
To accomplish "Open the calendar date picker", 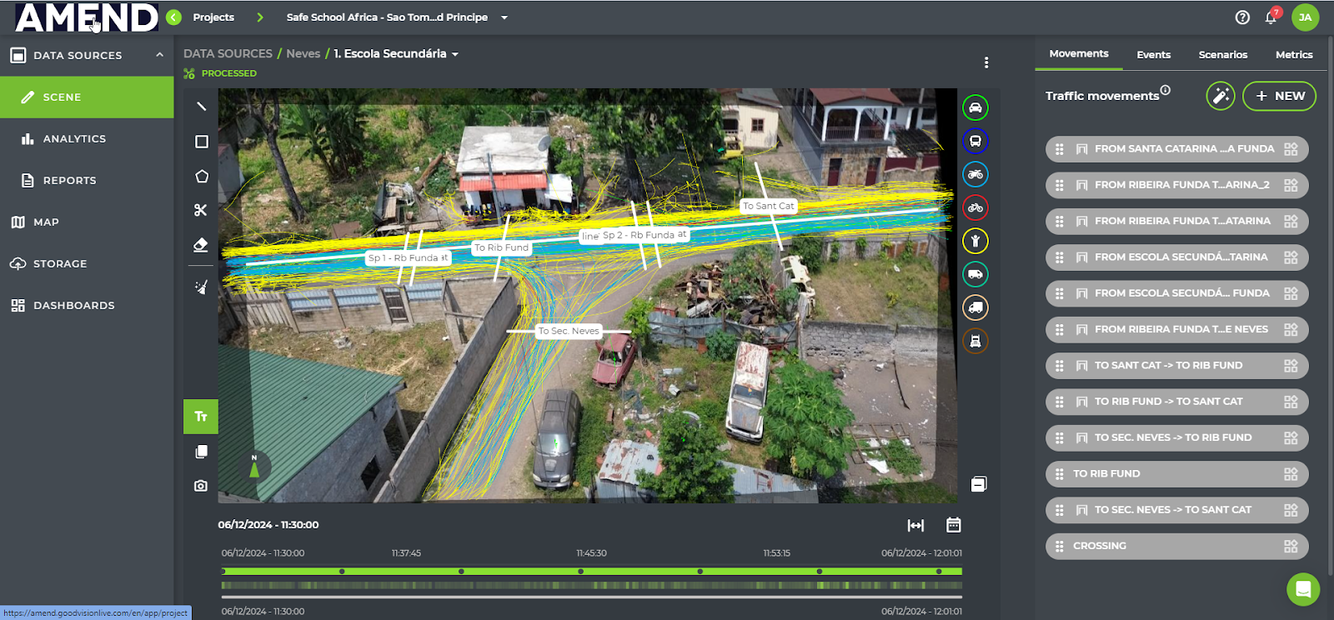I will (x=954, y=525).
